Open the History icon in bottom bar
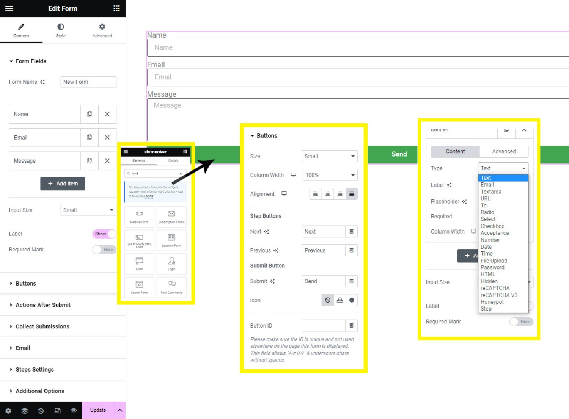569x419 pixels. point(41,411)
